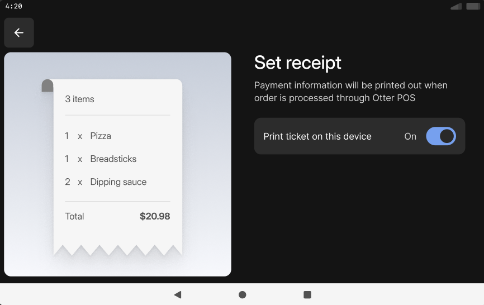Click the receipt paper curl corner
484x305 pixels.
[48, 85]
